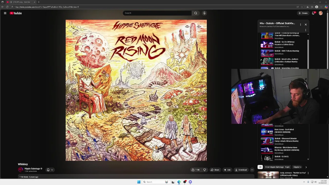Click the Ask AI button
329x185 pixels.
point(227,170)
